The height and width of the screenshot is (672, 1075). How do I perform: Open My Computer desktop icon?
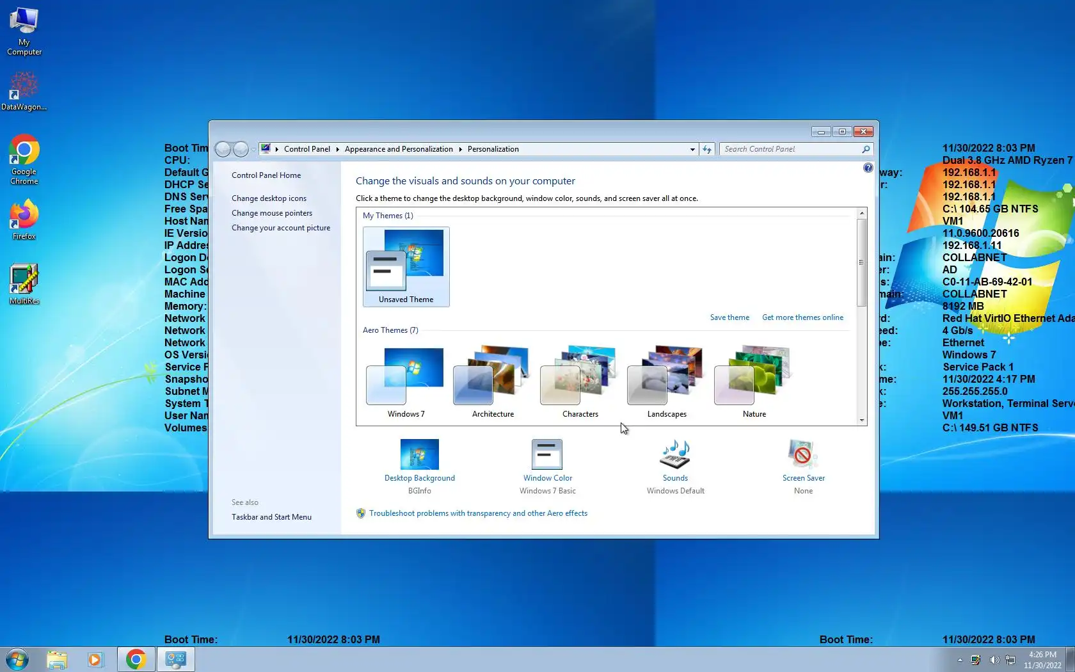pos(24,32)
